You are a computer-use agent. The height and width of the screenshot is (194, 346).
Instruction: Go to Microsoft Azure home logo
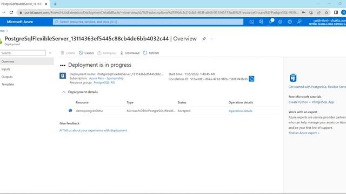point(20,22)
